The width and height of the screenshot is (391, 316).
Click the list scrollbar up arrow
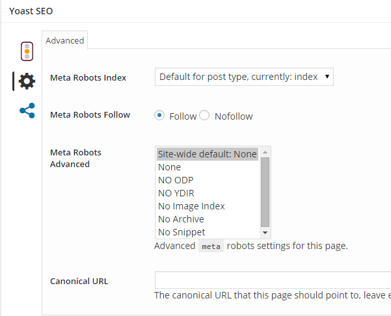(265, 152)
